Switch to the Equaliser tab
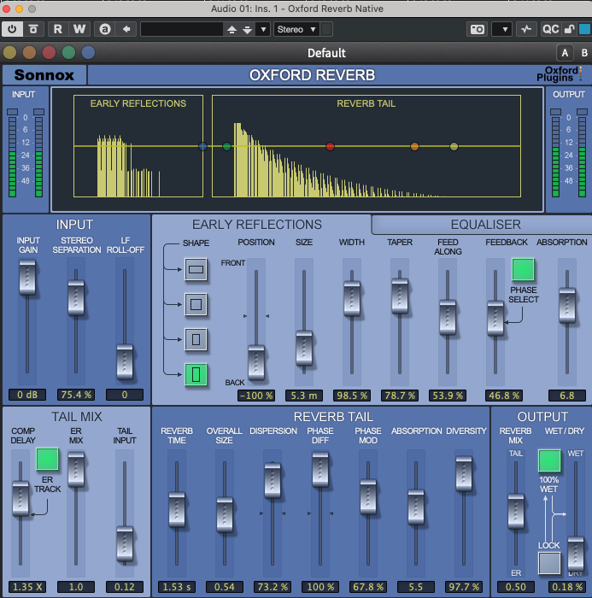 (x=485, y=225)
